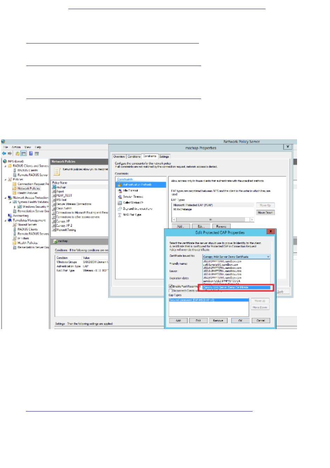Open the Help menu
The width and height of the screenshot is (330, 468).
coord(38,147)
